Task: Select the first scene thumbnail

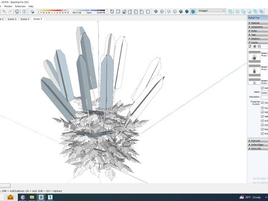Action: point(255,56)
